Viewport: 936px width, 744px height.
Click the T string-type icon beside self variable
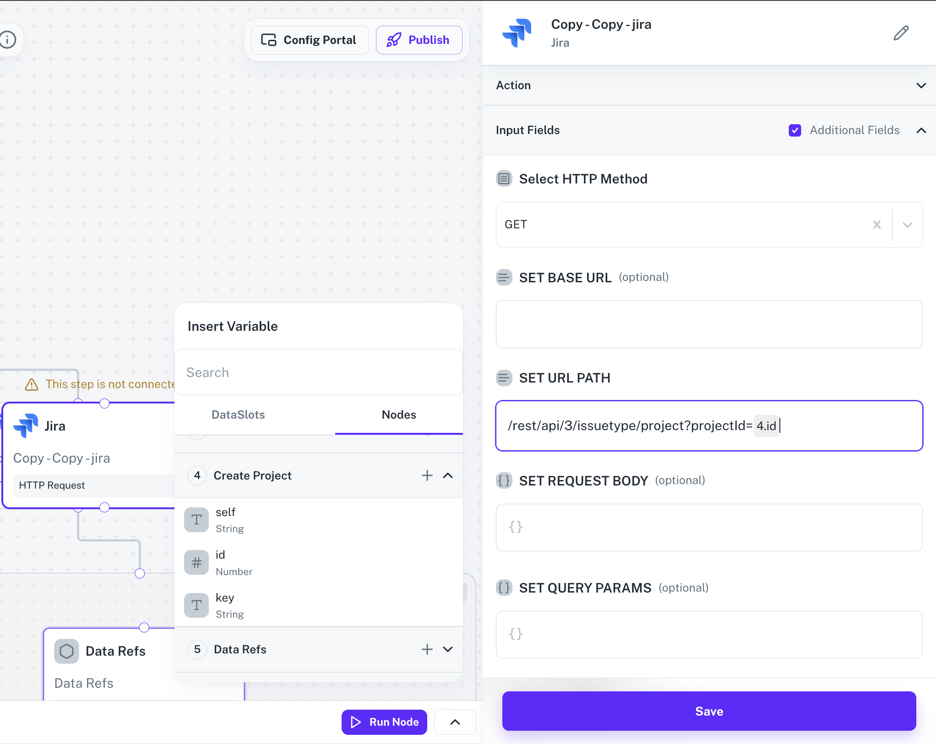[196, 520]
